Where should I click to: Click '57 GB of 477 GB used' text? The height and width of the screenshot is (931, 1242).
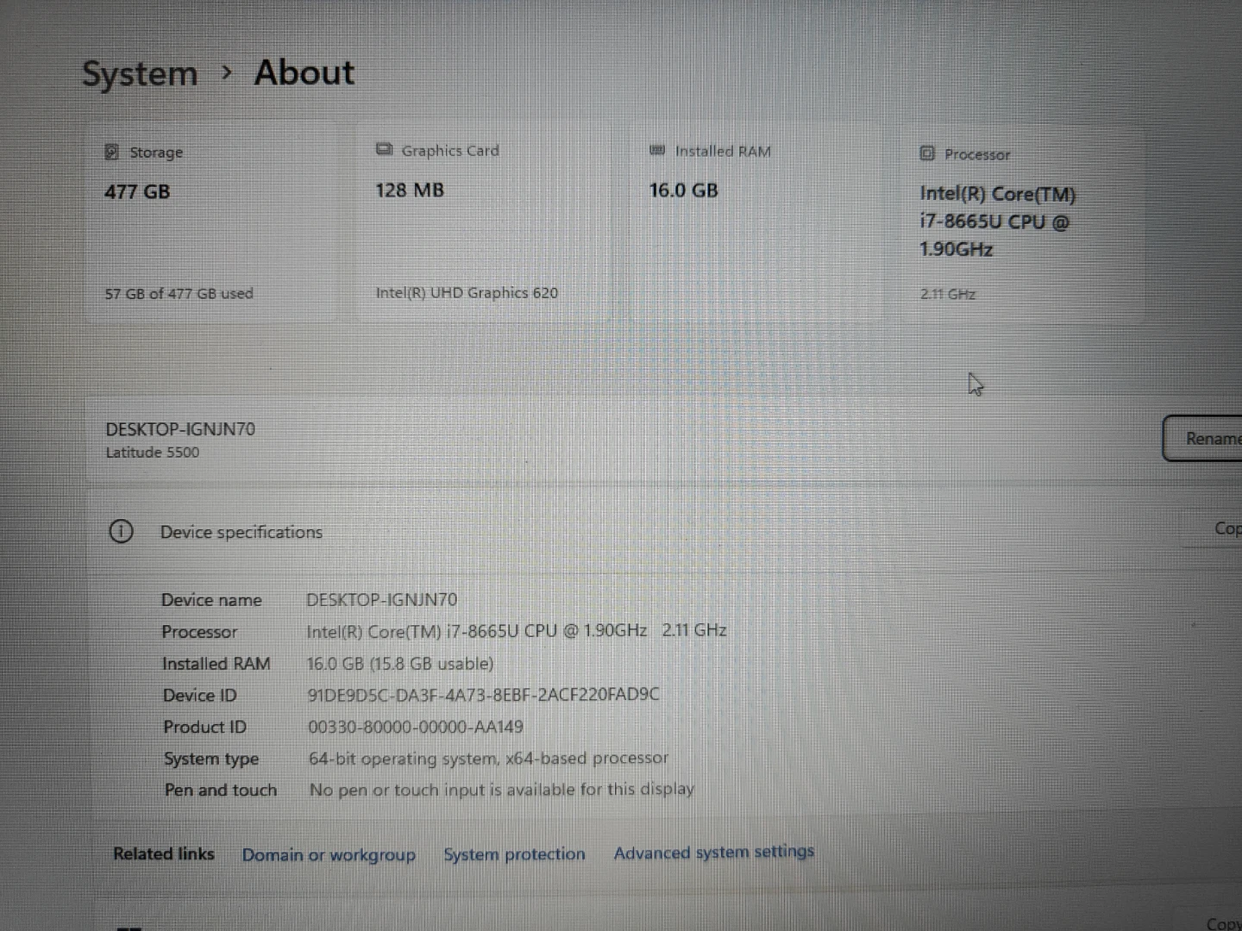click(x=179, y=293)
